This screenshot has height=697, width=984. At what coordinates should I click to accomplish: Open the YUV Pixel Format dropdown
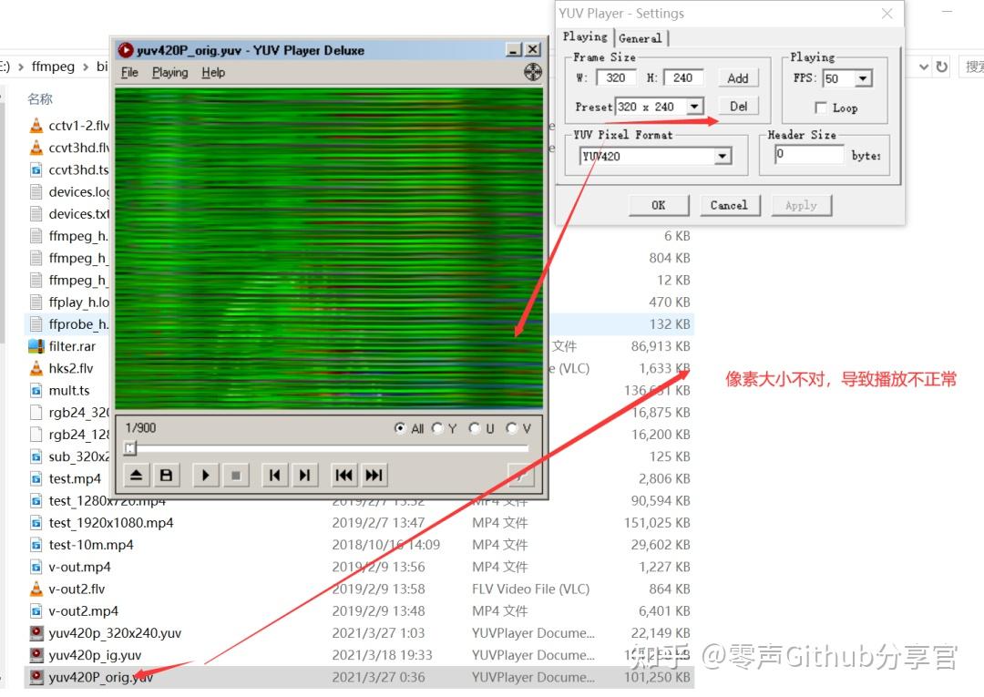tap(723, 155)
